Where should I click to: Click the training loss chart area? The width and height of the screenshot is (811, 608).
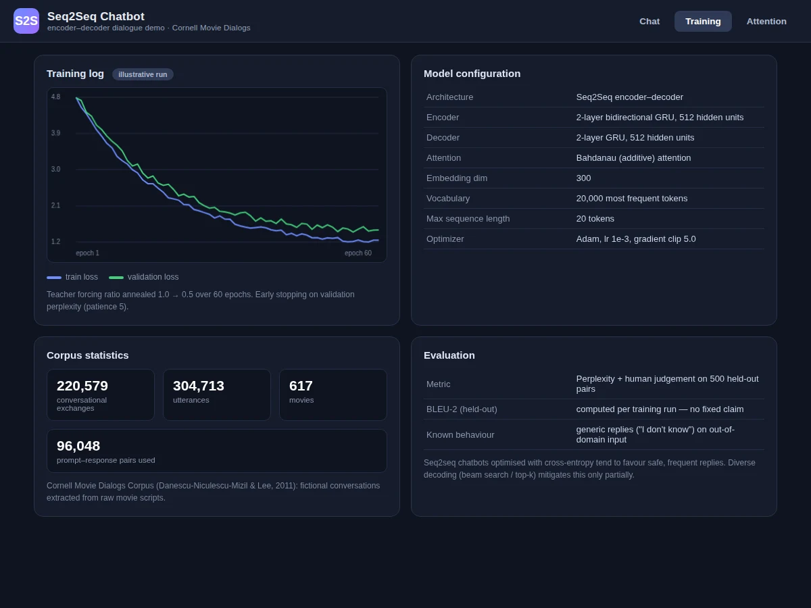click(217, 175)
